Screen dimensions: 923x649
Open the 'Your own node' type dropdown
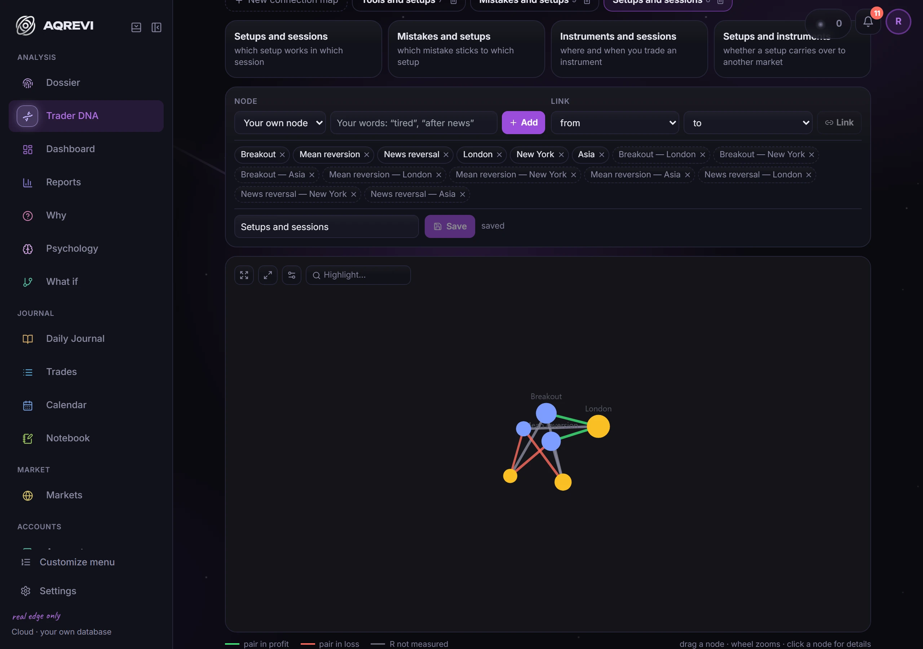tap(280, 123)
